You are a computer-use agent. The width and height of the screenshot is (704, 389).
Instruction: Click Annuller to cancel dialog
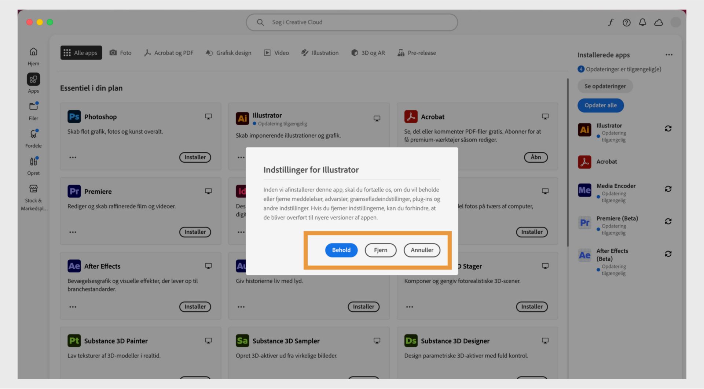pos(422,250)
